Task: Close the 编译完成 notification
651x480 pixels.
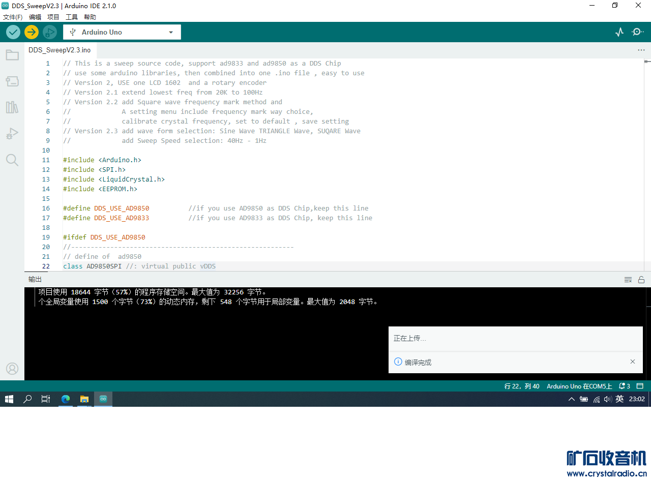Action: (x=633, y=362)
